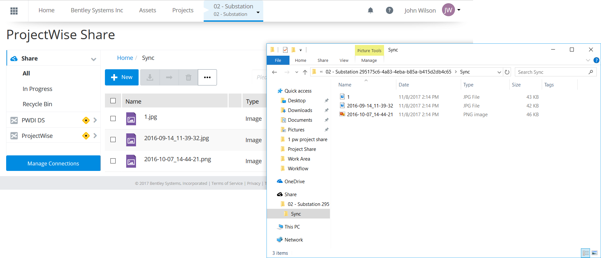Screen dimensions: 601x258
Task: Open the Manage tab under Picture Tools
Action: click(x=369, y=61)
